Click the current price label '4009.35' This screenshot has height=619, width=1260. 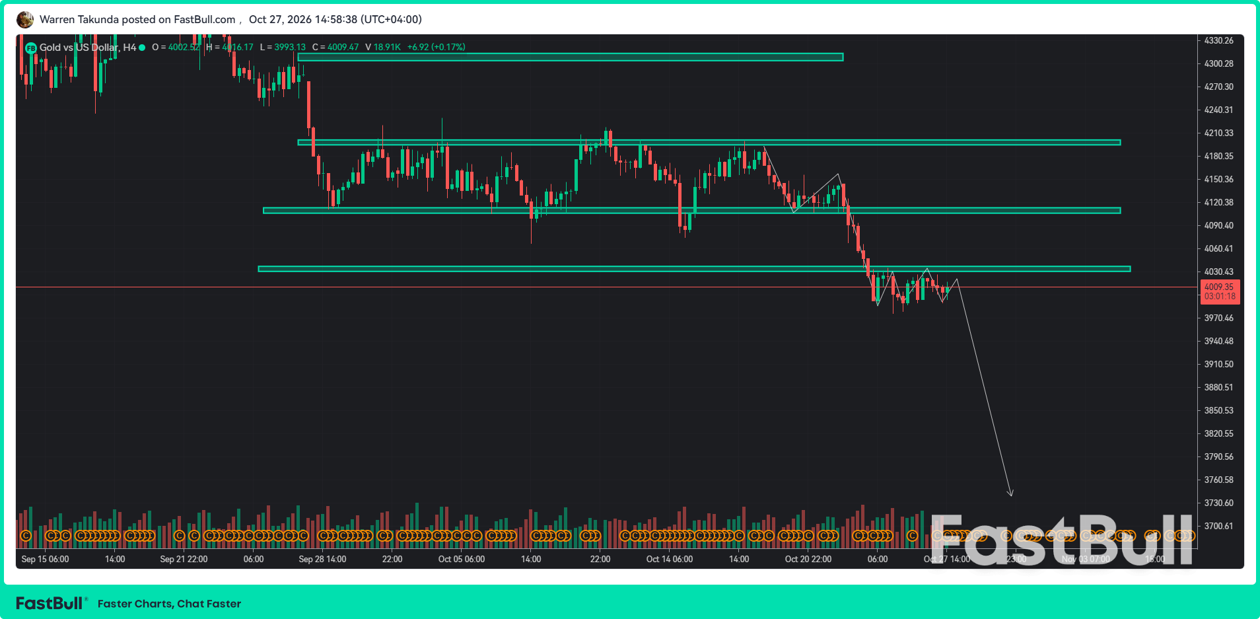(x=1219, y=287)
